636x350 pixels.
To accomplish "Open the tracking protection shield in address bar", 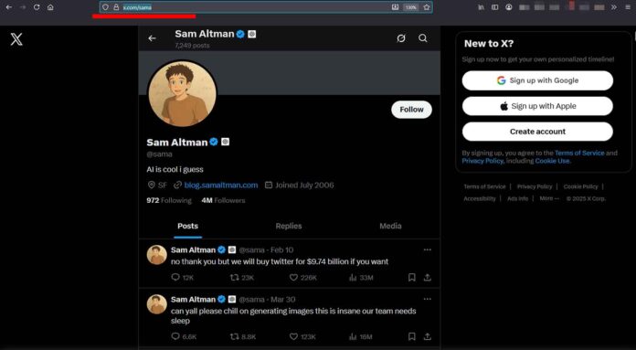I will tap(105, 7).
